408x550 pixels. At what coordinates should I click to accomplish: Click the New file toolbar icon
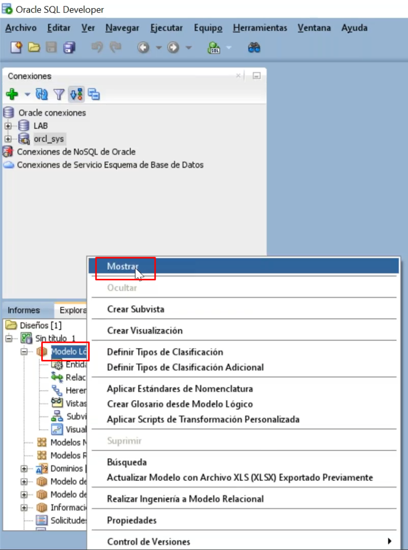(x=16, y=47)
